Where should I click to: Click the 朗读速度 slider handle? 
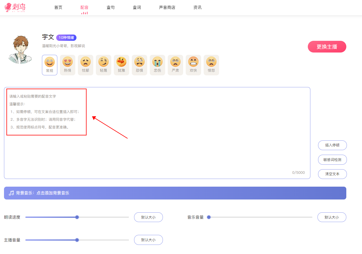click(x=77, y=217)
